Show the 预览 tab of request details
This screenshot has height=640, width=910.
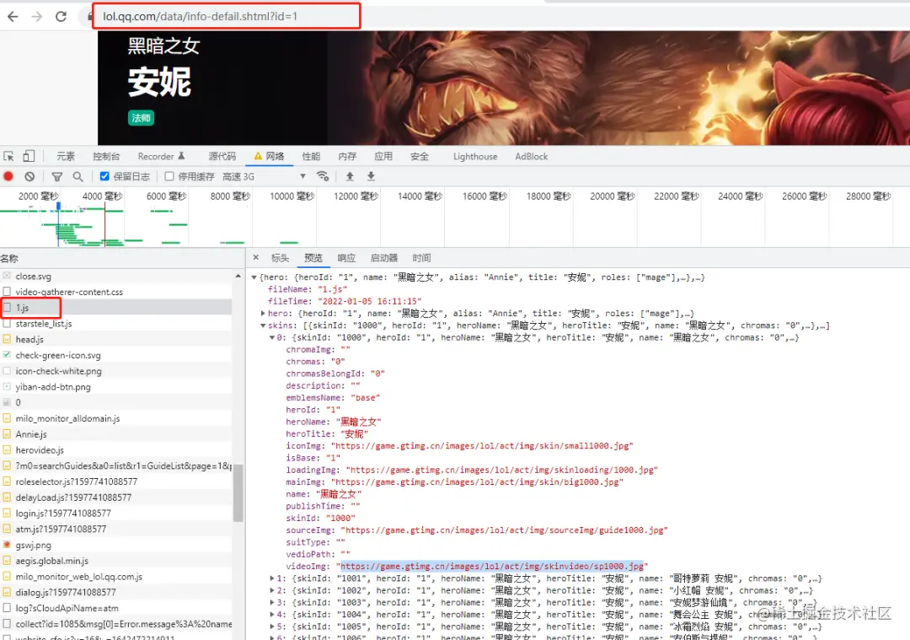(313, 258)
